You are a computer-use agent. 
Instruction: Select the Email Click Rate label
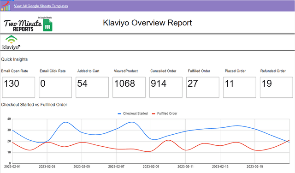click(x=53, y=71)
